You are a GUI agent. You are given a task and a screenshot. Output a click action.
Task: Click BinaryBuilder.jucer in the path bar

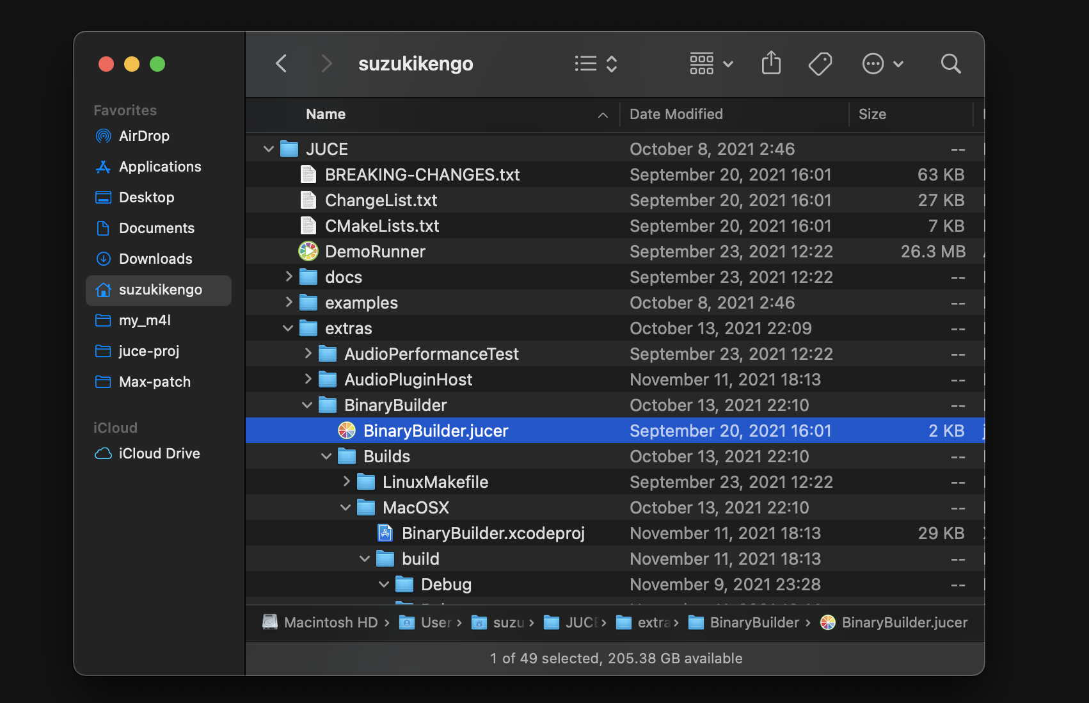(x=894, y=622)
